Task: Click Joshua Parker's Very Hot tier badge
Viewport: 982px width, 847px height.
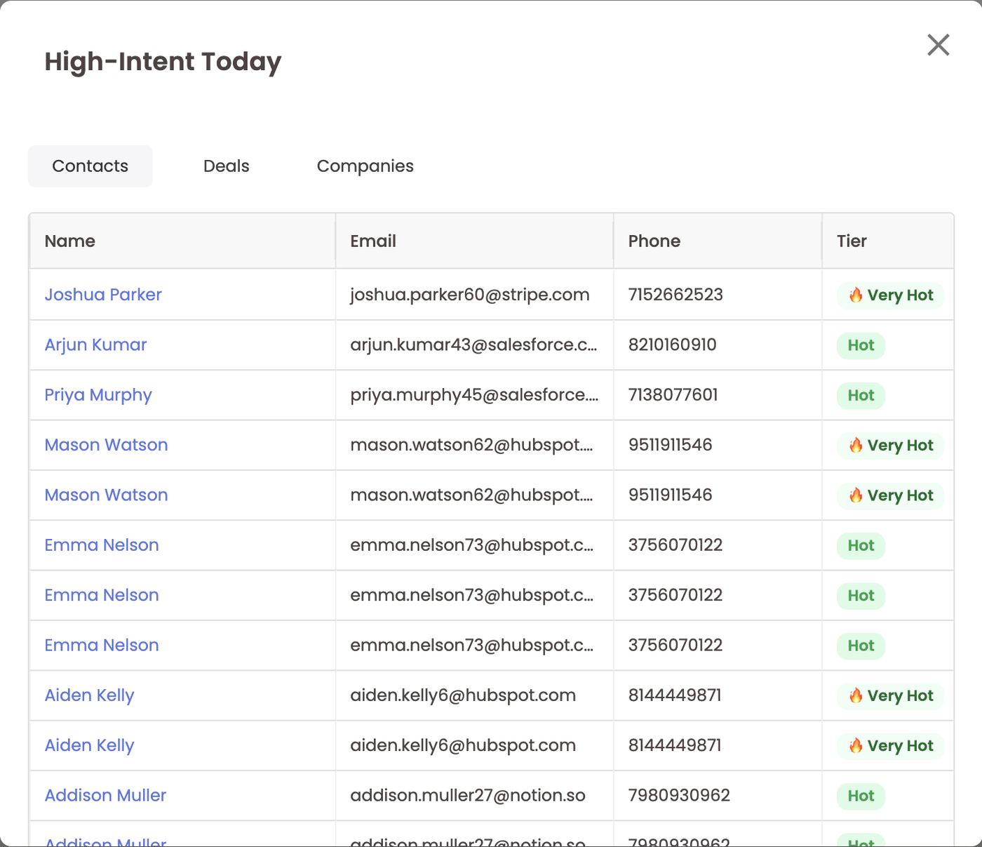Action: (x=890, y=295)
